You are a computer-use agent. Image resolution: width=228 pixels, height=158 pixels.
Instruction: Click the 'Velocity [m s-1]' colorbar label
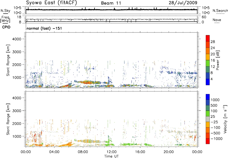(225, 119)
